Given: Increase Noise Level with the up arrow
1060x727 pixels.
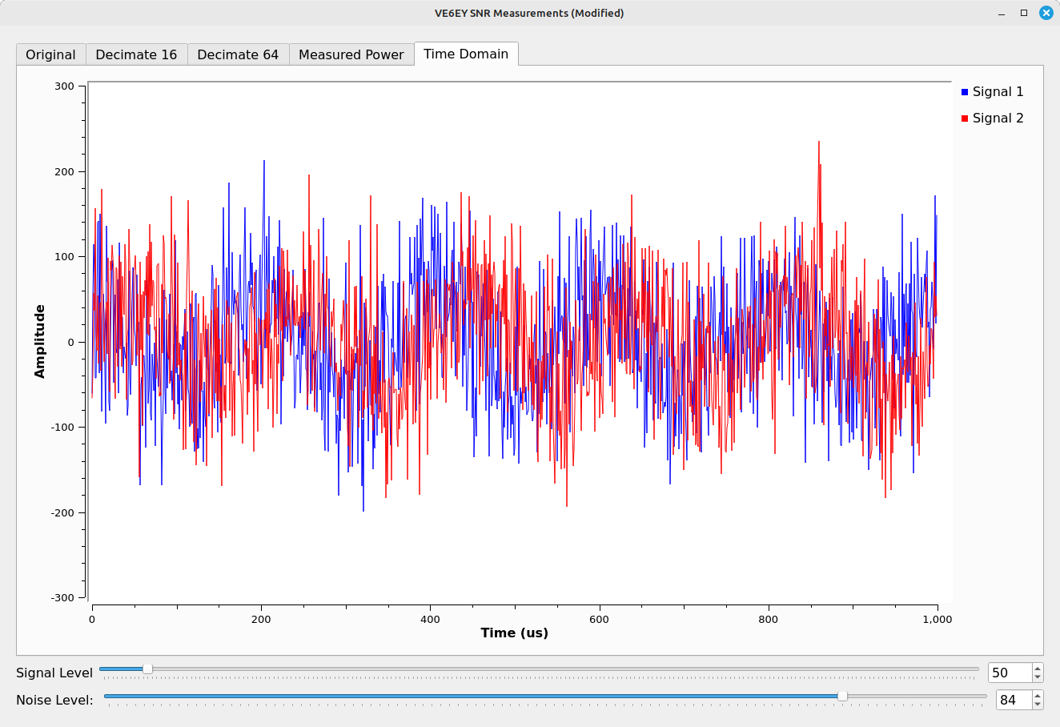Looking at the screenshot, I should pyautogui.click(x=1038, y=696).
